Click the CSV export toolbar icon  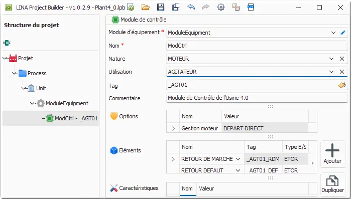251,7
